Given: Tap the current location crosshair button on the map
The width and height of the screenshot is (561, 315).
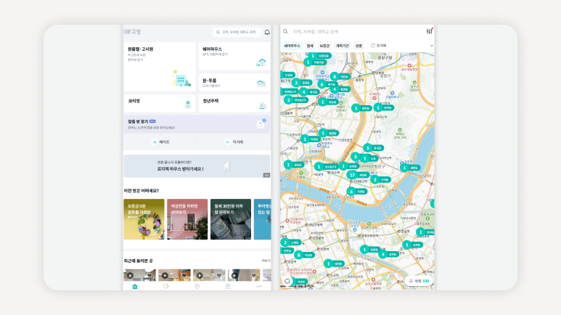Looking at the screenshot, I should pyautogui.click(x=287, y=281).
